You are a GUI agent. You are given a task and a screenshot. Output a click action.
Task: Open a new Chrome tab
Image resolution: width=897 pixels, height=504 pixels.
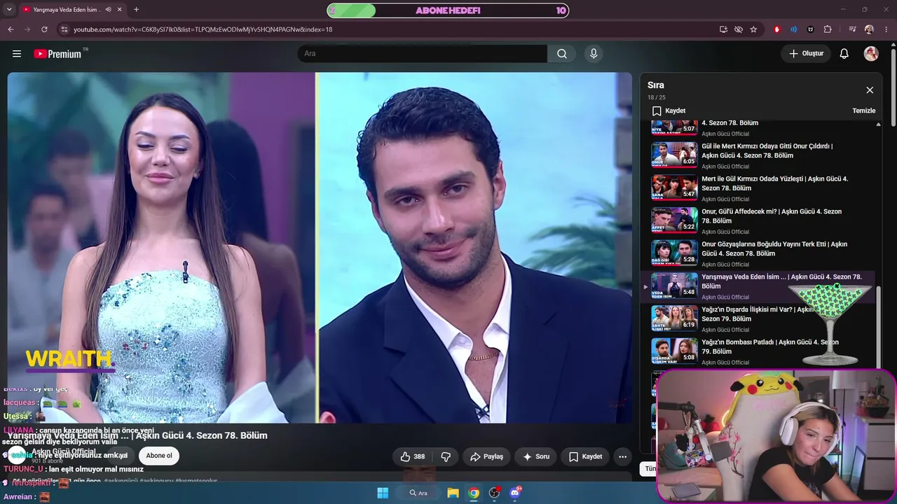136,10
